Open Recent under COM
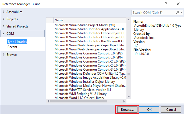 coord(12,47)
